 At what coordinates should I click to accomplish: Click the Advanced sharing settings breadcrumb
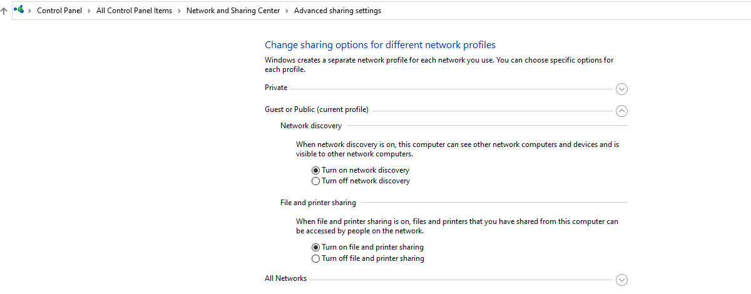click(337, 11)
